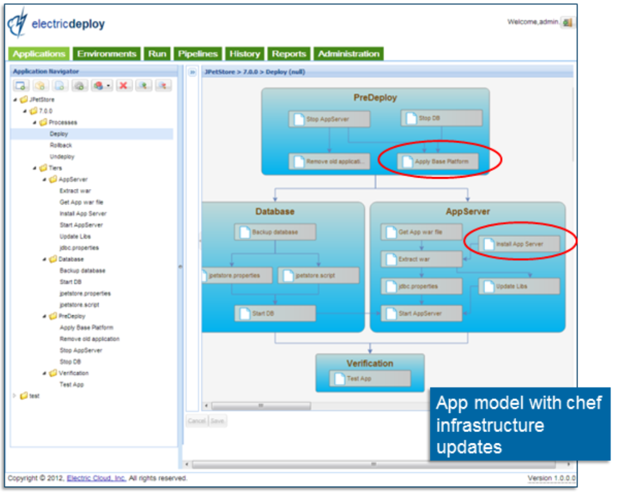Select the Rollback process
This screenshot has width=621, height=493.
[61, 146]
